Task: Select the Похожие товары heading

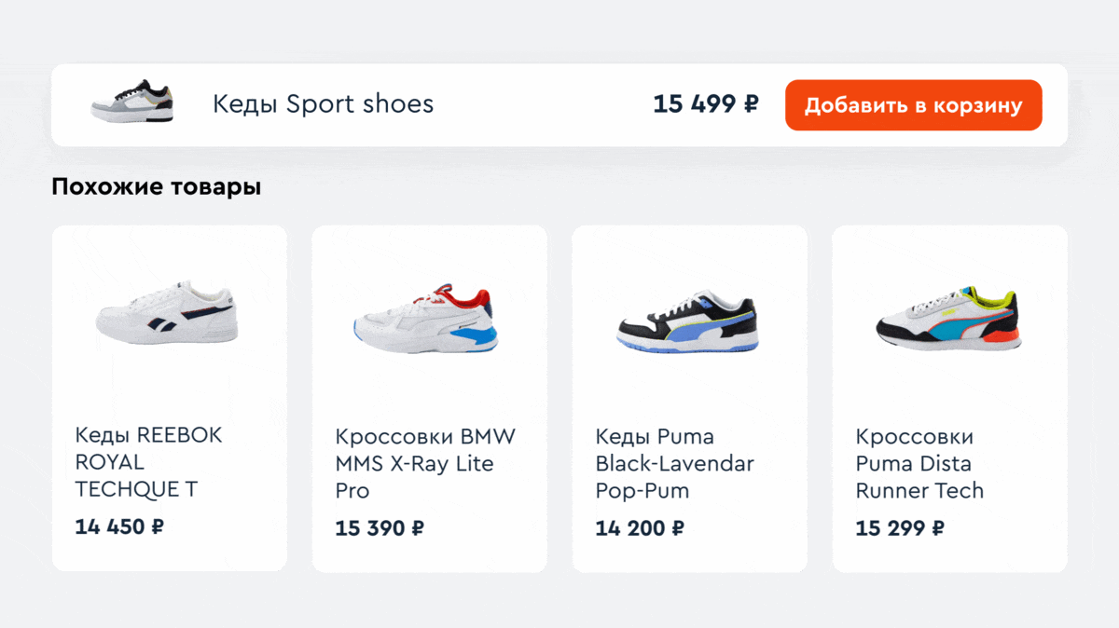Action: coord(156,187)
